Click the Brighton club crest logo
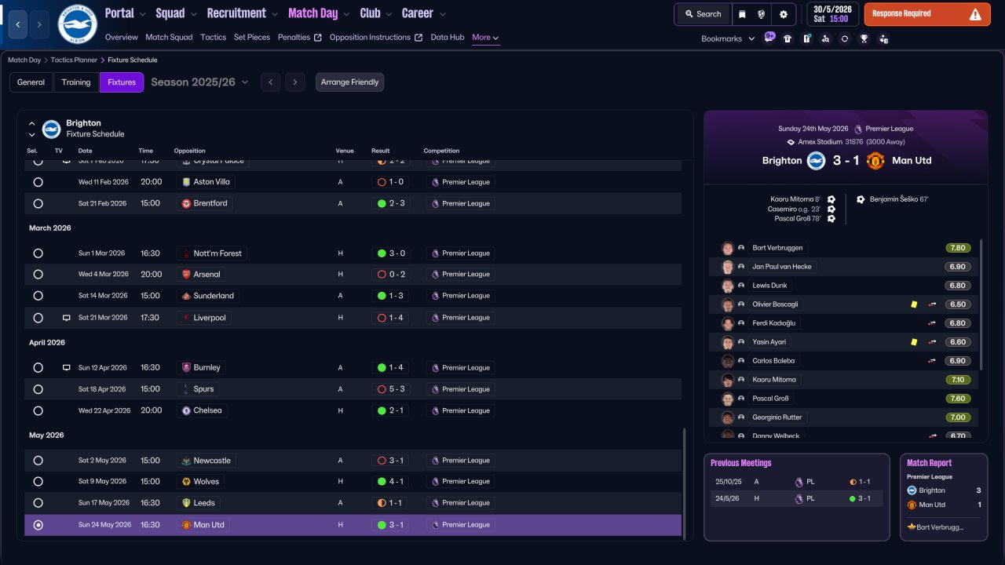1005x565 pixels. (x=77, y=24)
